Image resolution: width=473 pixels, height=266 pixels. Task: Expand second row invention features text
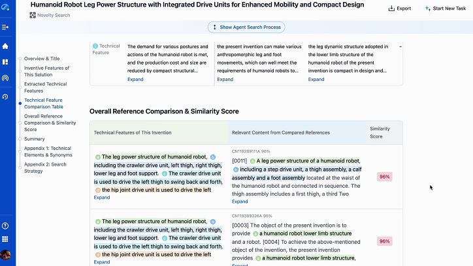tap(102, 262)
